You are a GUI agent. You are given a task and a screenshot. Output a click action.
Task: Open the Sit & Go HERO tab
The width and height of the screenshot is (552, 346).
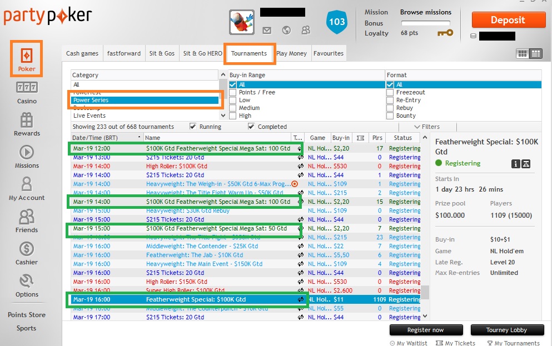pyautogui.click(x=202, y=53)
